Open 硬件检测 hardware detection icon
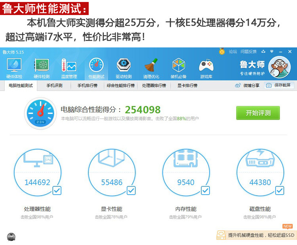Screen dimensions: 297x245 pyautogui.click(x=42, y=65)
